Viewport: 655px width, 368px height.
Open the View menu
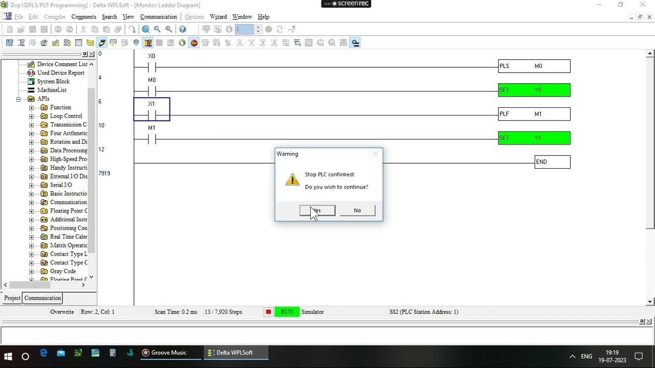128,17
